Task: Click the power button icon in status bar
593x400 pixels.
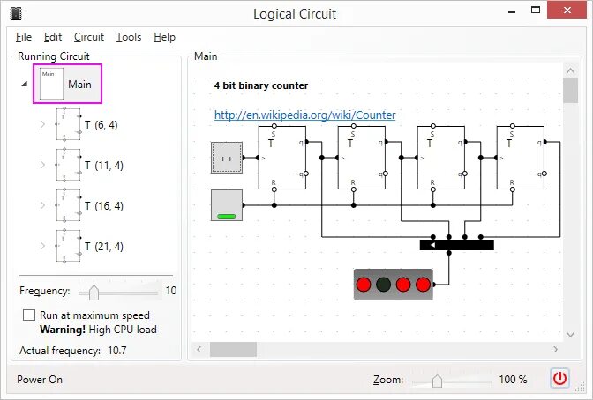Action: click(559, 378)
